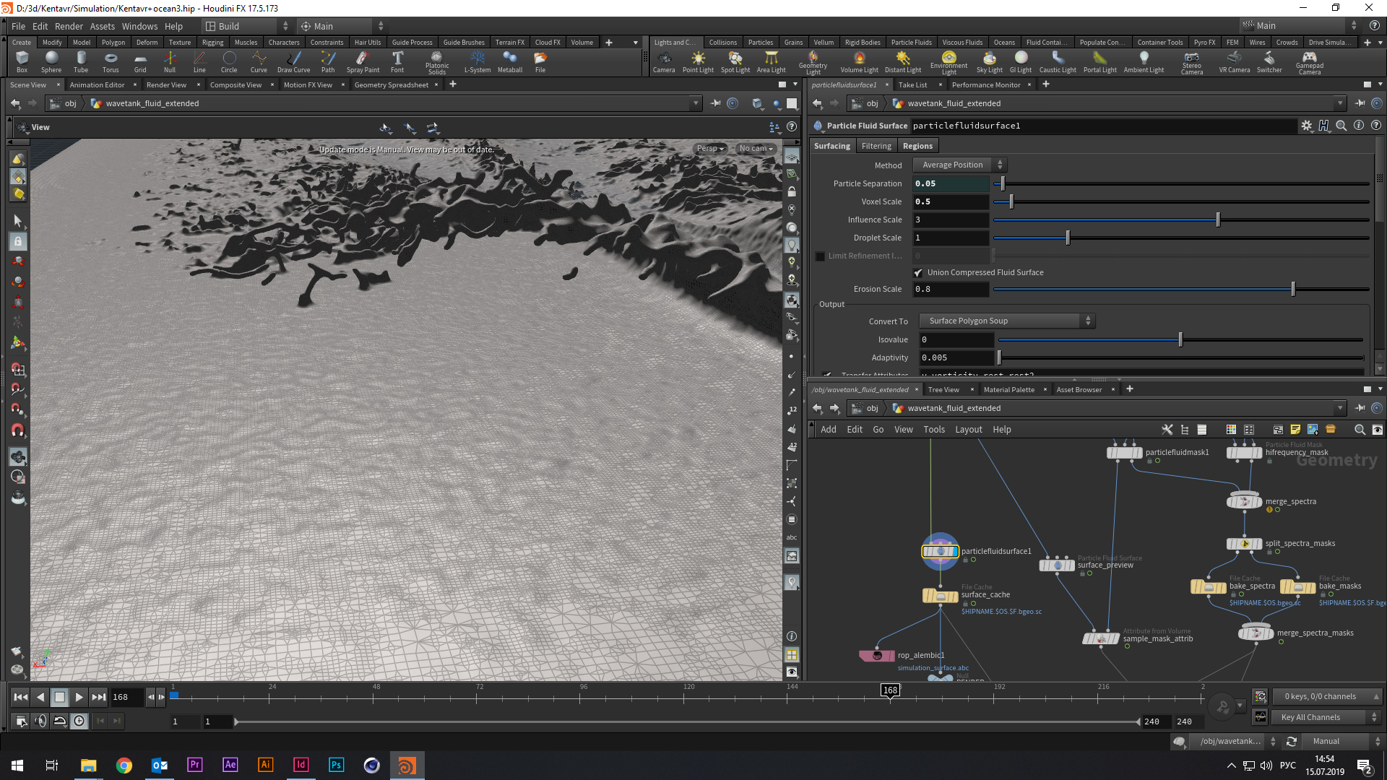The image size is (1387, 780).
Task: Launch After Effects from the taskbar
Action: click(230, 765)
